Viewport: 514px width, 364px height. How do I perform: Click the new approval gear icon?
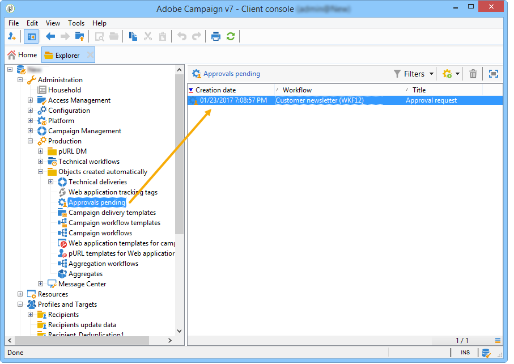pyautogui.click(x=447, y=74)
